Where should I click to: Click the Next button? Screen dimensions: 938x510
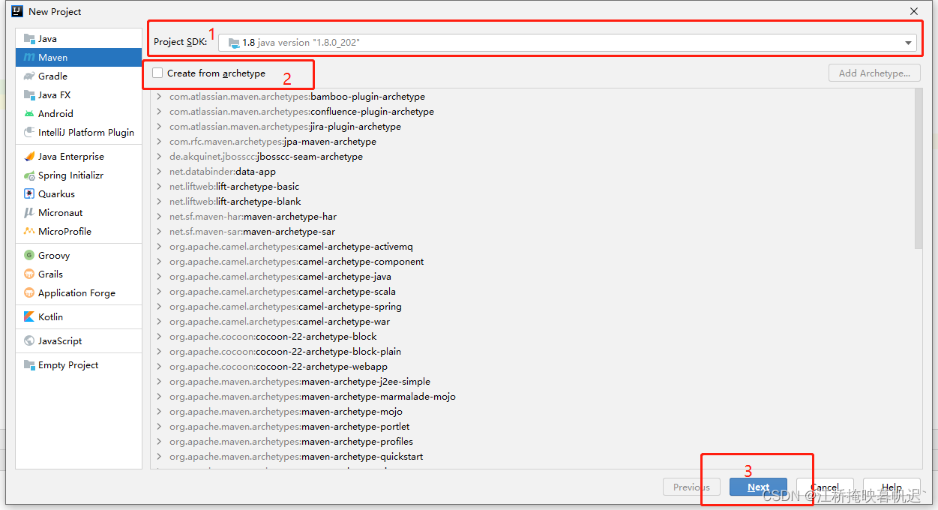tap(759, 487)
